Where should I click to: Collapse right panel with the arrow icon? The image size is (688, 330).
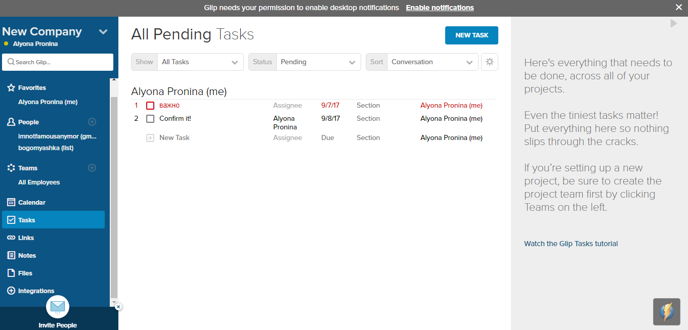tap(673, 23)
